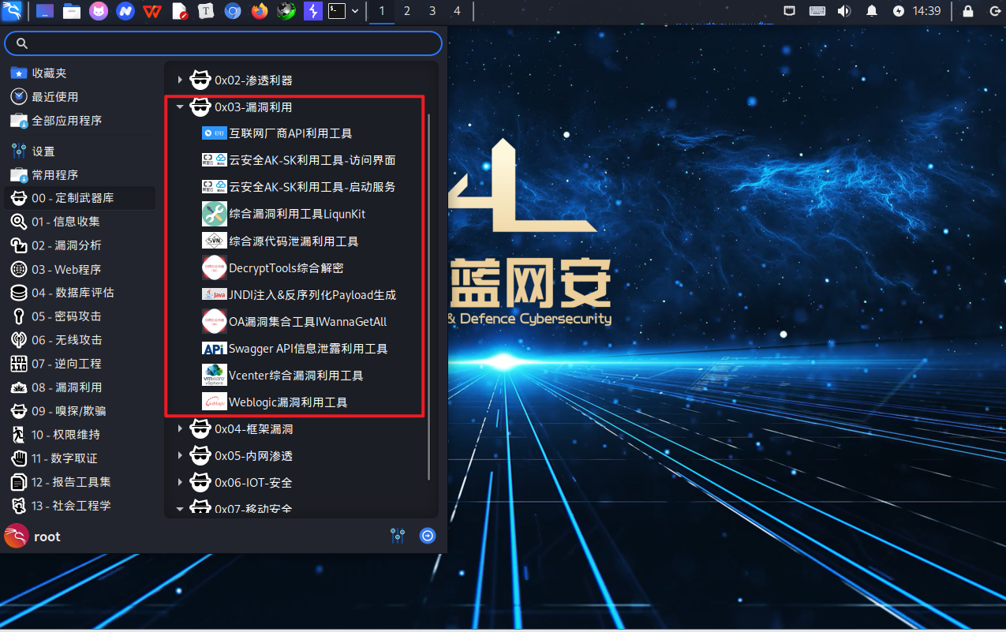Select 02 - 漏洞分析 category
Screen dimensions: 1006x632
(x=80, y=245)
